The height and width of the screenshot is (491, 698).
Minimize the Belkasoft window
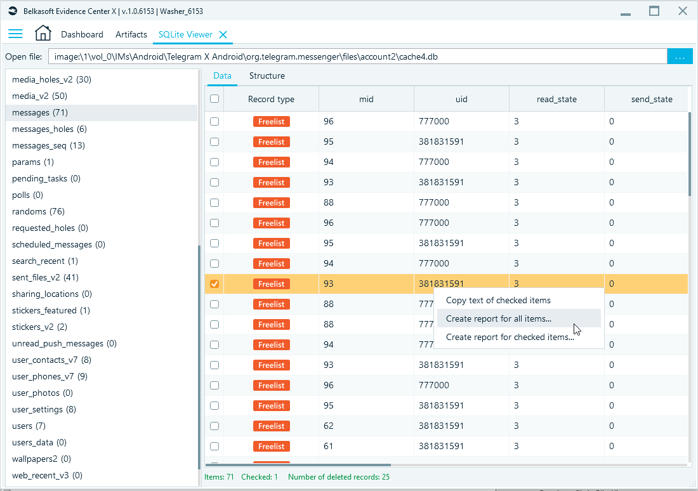click(626, 14)
